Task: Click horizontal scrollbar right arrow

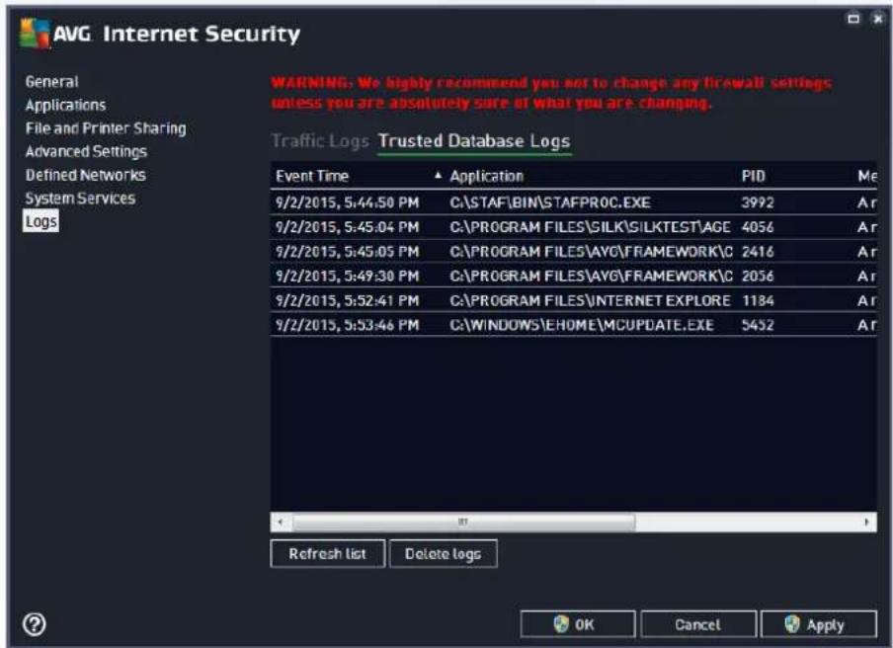Action: [866, 522]
